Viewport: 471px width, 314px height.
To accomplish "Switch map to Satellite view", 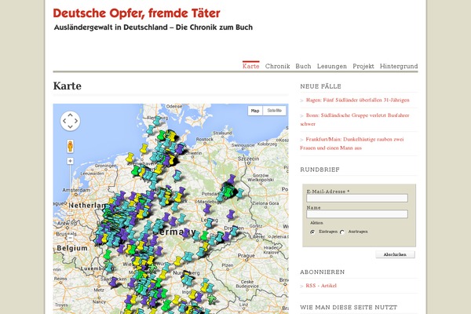I will (275, 111).
